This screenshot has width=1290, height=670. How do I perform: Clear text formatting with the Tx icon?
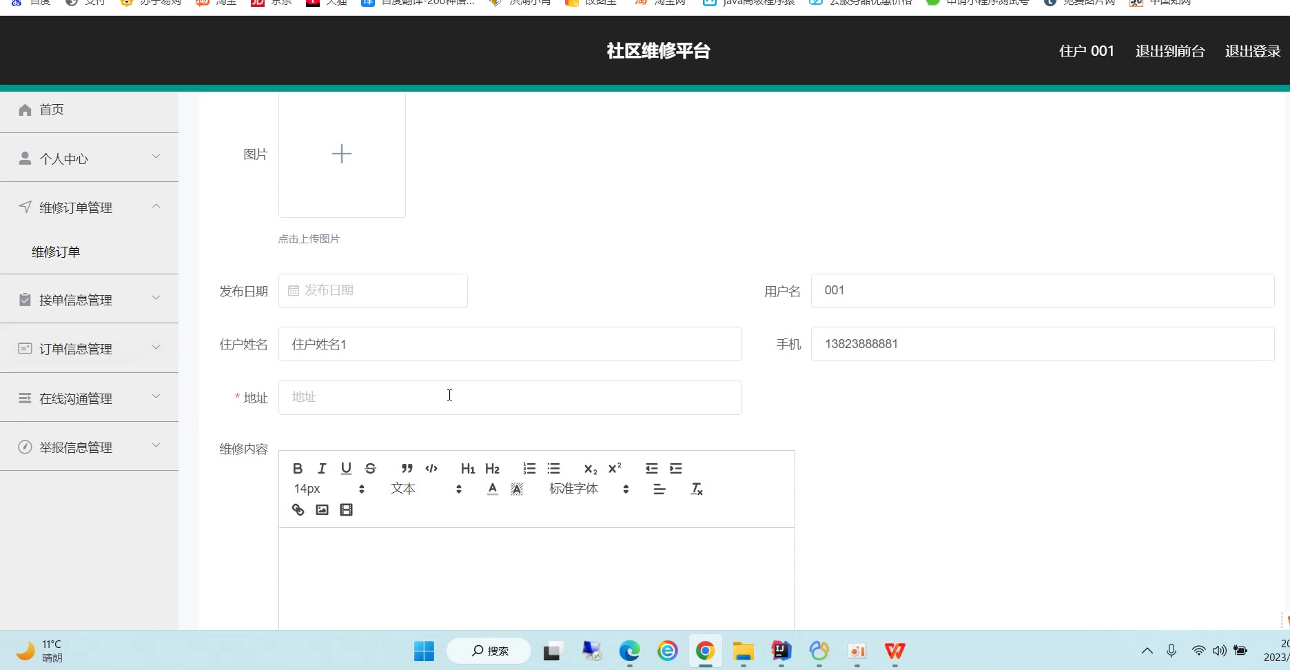tap(697, 489)
